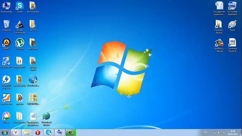The image size is (242, 136).
Task: Open Windows Explorer from the taskbar
Action: (x=27, y=133)
